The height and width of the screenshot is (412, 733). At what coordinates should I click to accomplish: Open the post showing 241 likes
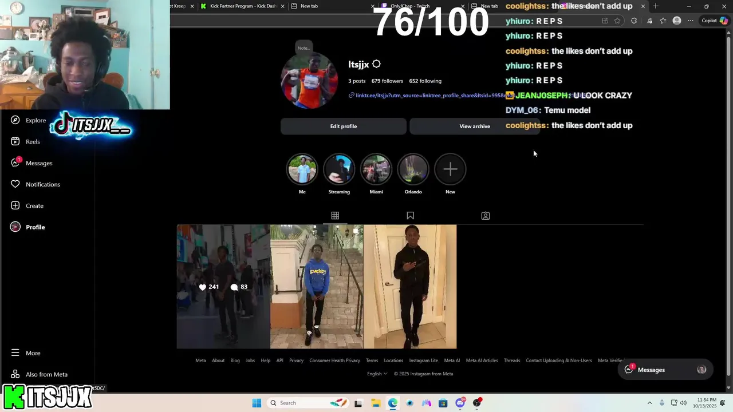[223, 287]
